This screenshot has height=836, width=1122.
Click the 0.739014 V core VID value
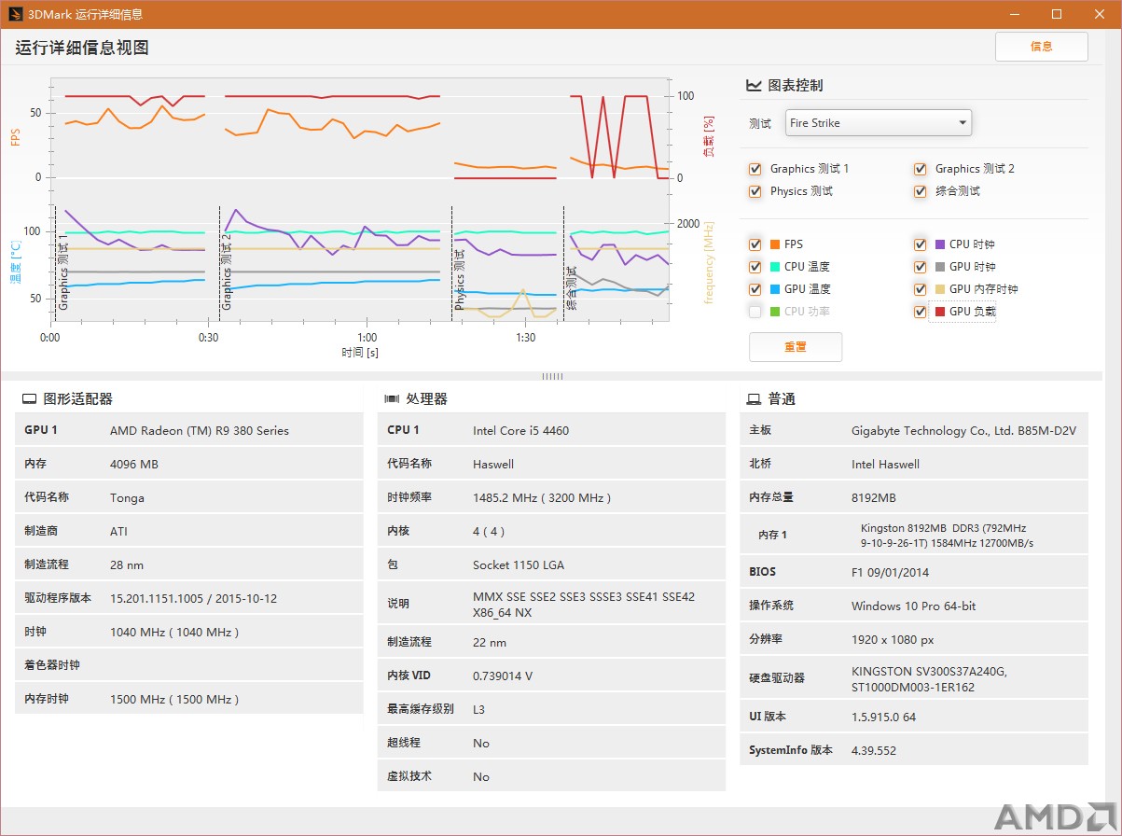tap(503, 676)
